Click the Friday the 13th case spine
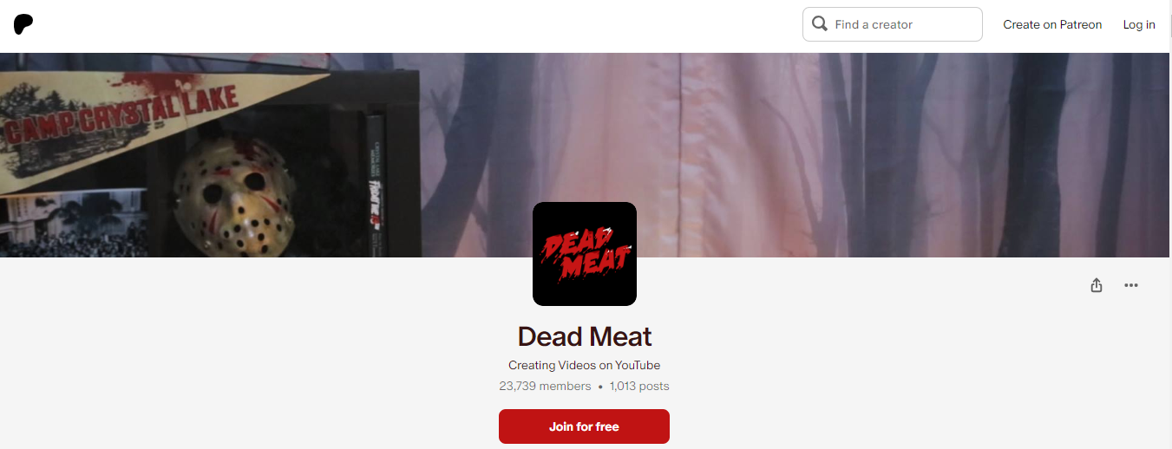The image size is (1172, 449). (375, 186)
